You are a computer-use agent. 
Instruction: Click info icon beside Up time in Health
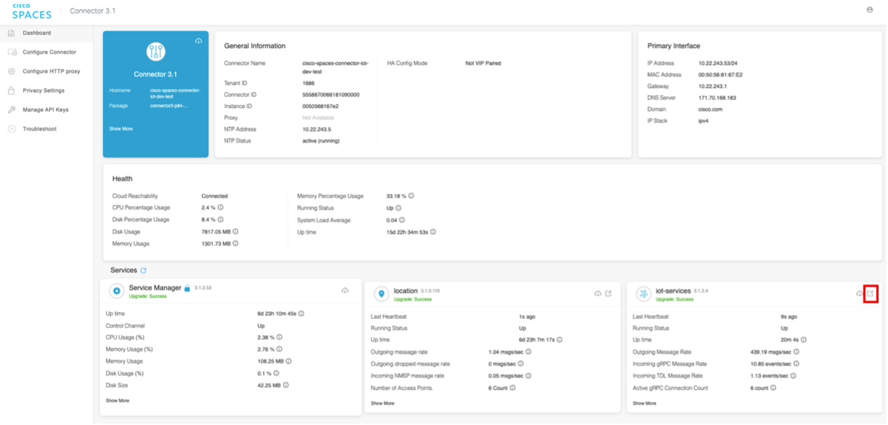click(x=433, y=232)
